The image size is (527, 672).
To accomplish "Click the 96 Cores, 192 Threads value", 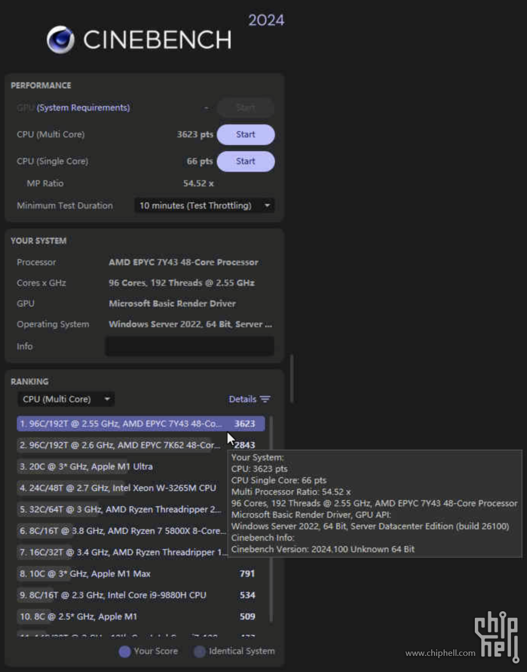I will tap(182, 283).
